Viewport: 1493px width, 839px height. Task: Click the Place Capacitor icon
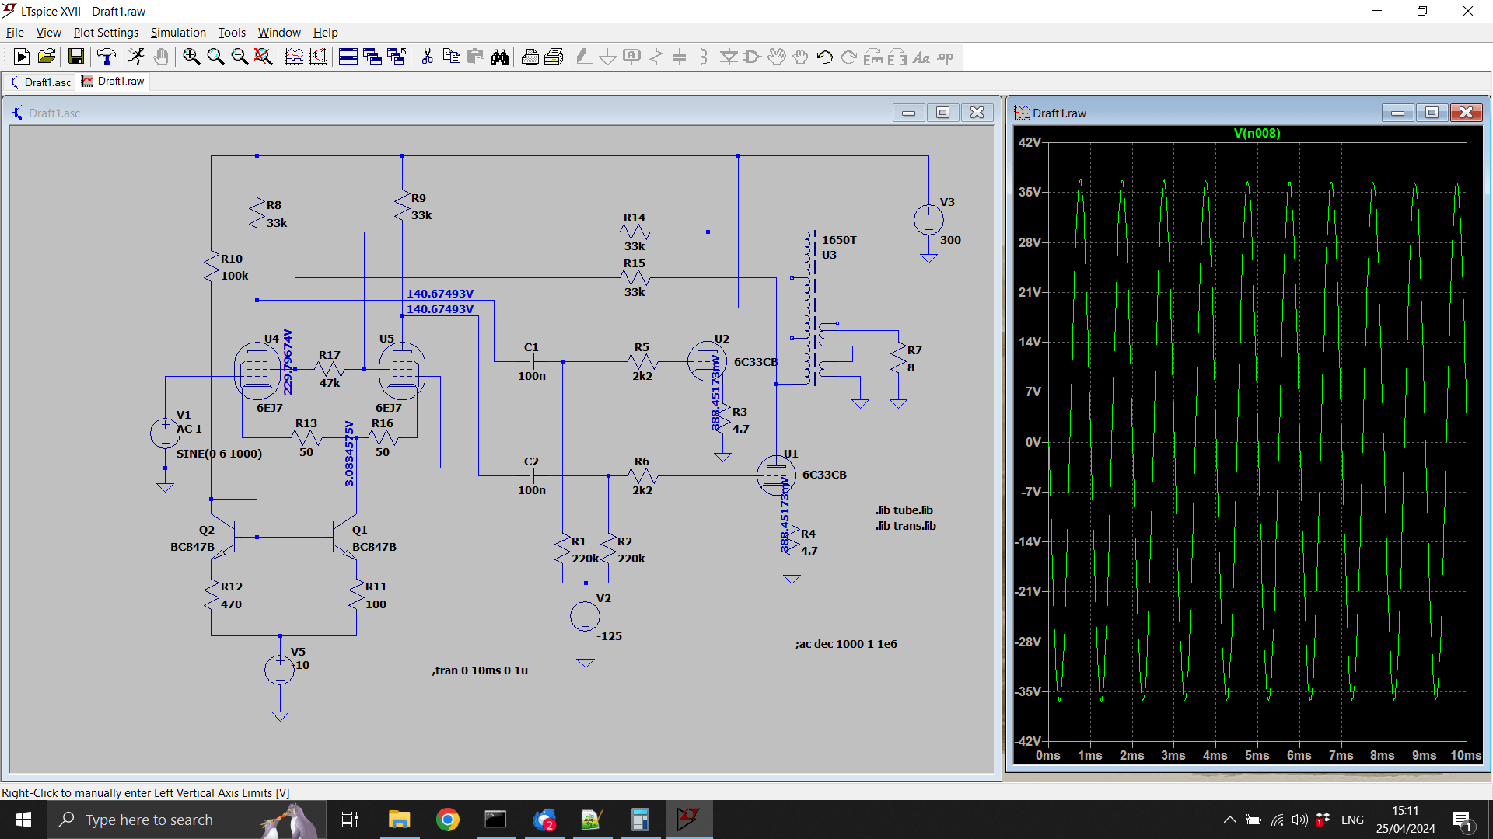[680, 57]
